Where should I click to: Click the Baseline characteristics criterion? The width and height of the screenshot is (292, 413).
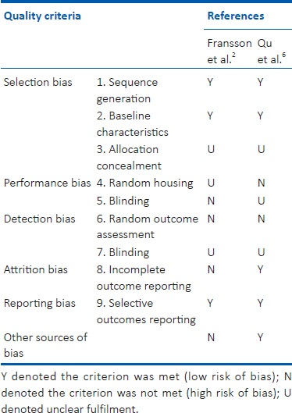coord(133,124)
